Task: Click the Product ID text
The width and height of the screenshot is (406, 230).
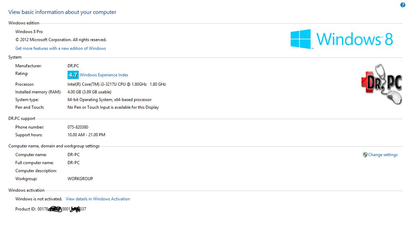Action: (51, 209)
